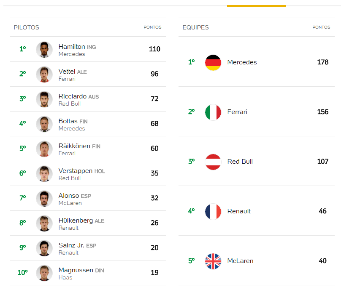Select the Alonso McLaren row
Image resolution: width=341 pixels, height=287 pixels.
88,198
